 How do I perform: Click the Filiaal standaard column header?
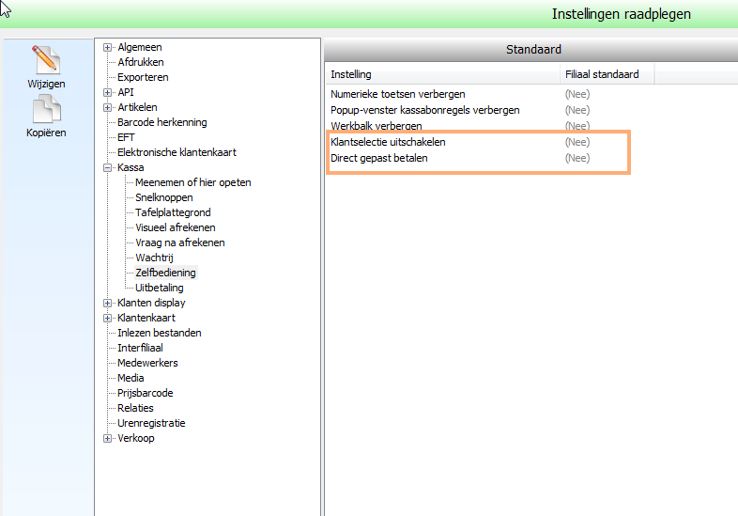(x=607, y=74)
